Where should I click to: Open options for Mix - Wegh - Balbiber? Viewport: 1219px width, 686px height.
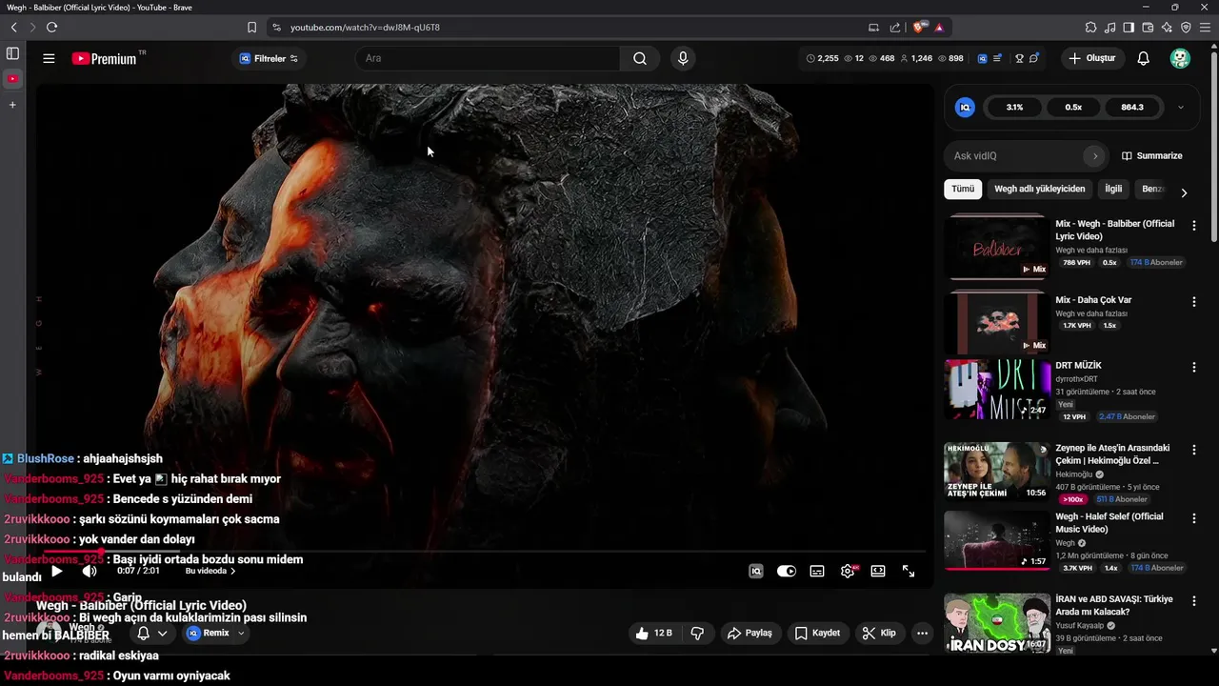click(x=1194, y=226)
